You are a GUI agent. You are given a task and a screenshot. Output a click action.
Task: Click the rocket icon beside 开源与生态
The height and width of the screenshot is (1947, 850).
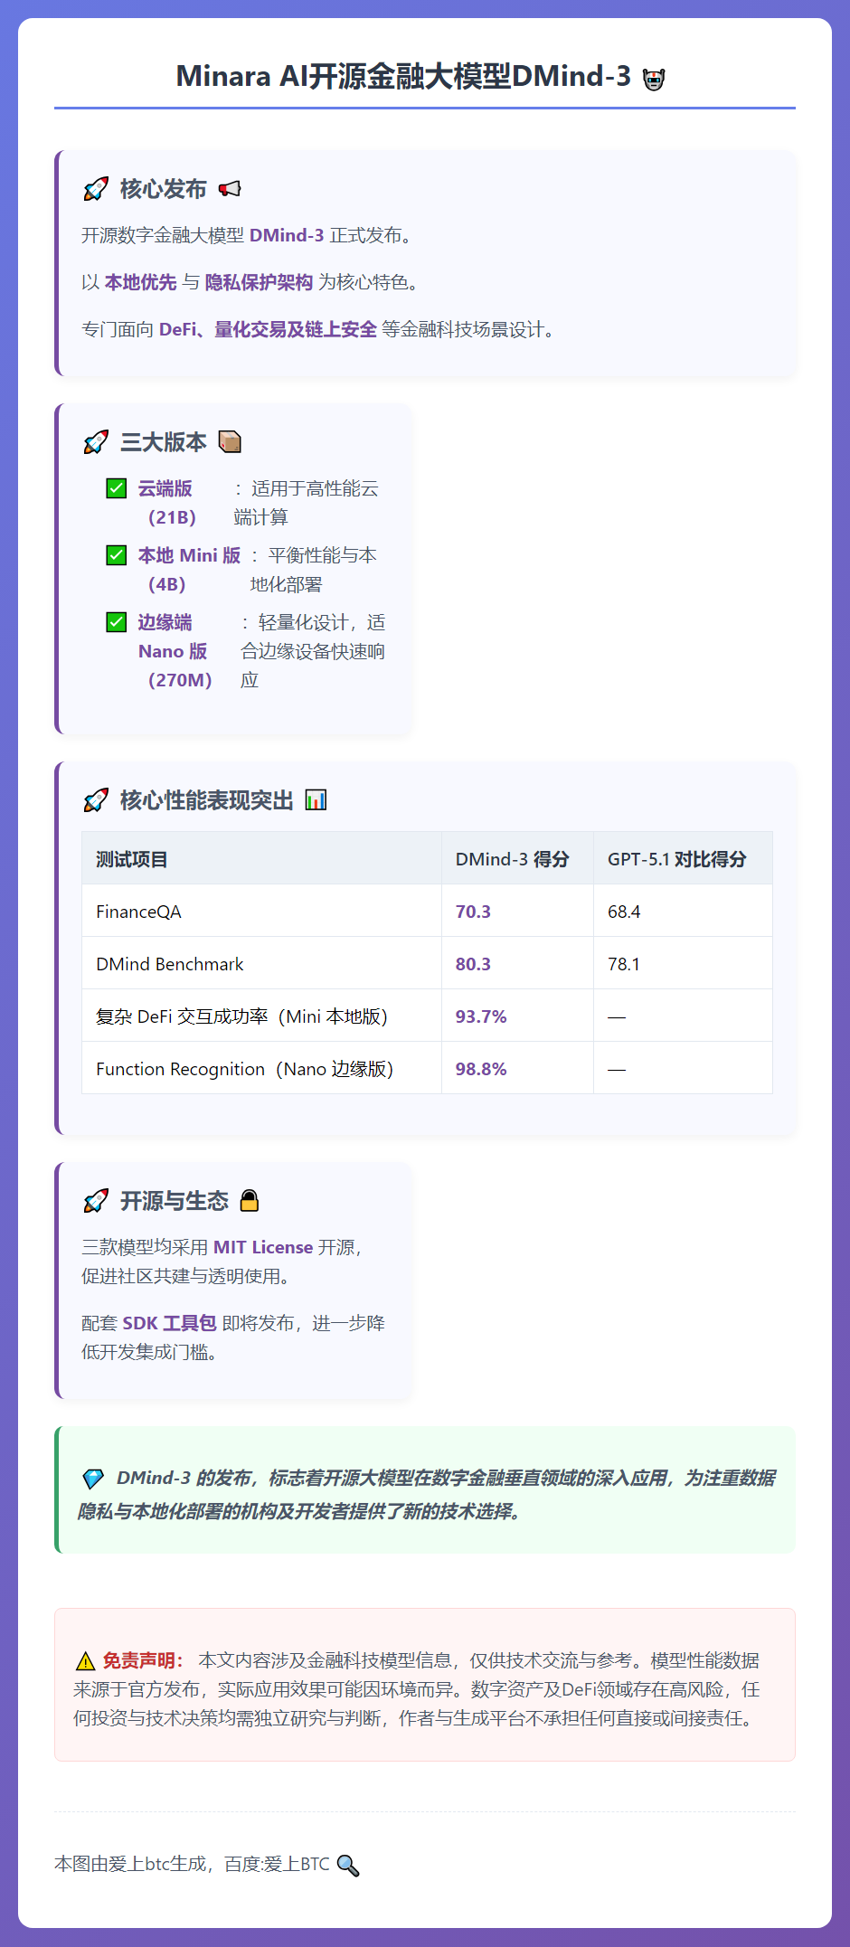[x=96, y=1201]
